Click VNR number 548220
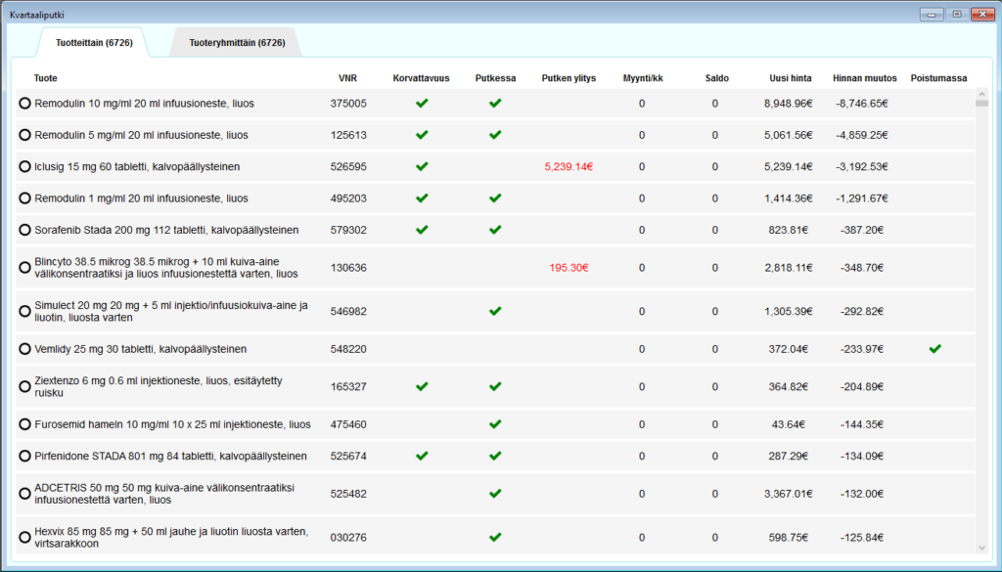Image resolution: width=1002 pixels, height=572 pixels. click(x=348, y=349)
